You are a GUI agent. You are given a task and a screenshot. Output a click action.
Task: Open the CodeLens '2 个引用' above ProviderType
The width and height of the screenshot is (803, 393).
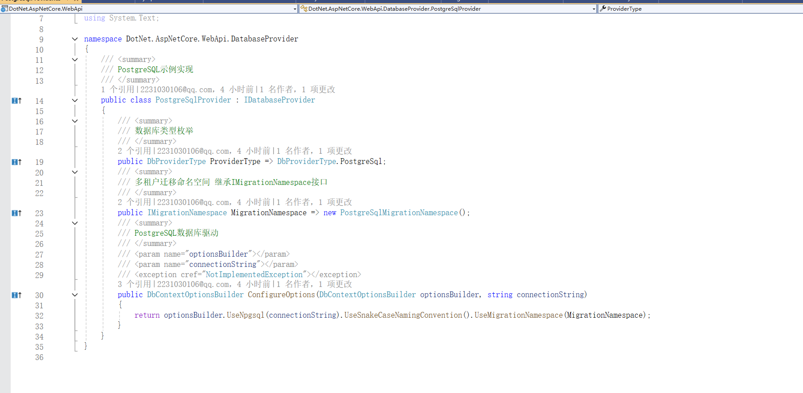(x=135, y=151)
